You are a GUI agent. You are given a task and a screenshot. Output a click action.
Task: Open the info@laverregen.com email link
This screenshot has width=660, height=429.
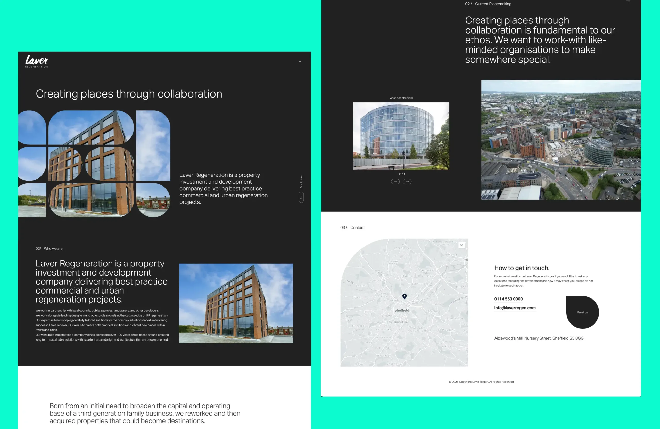tap(515, 308)
